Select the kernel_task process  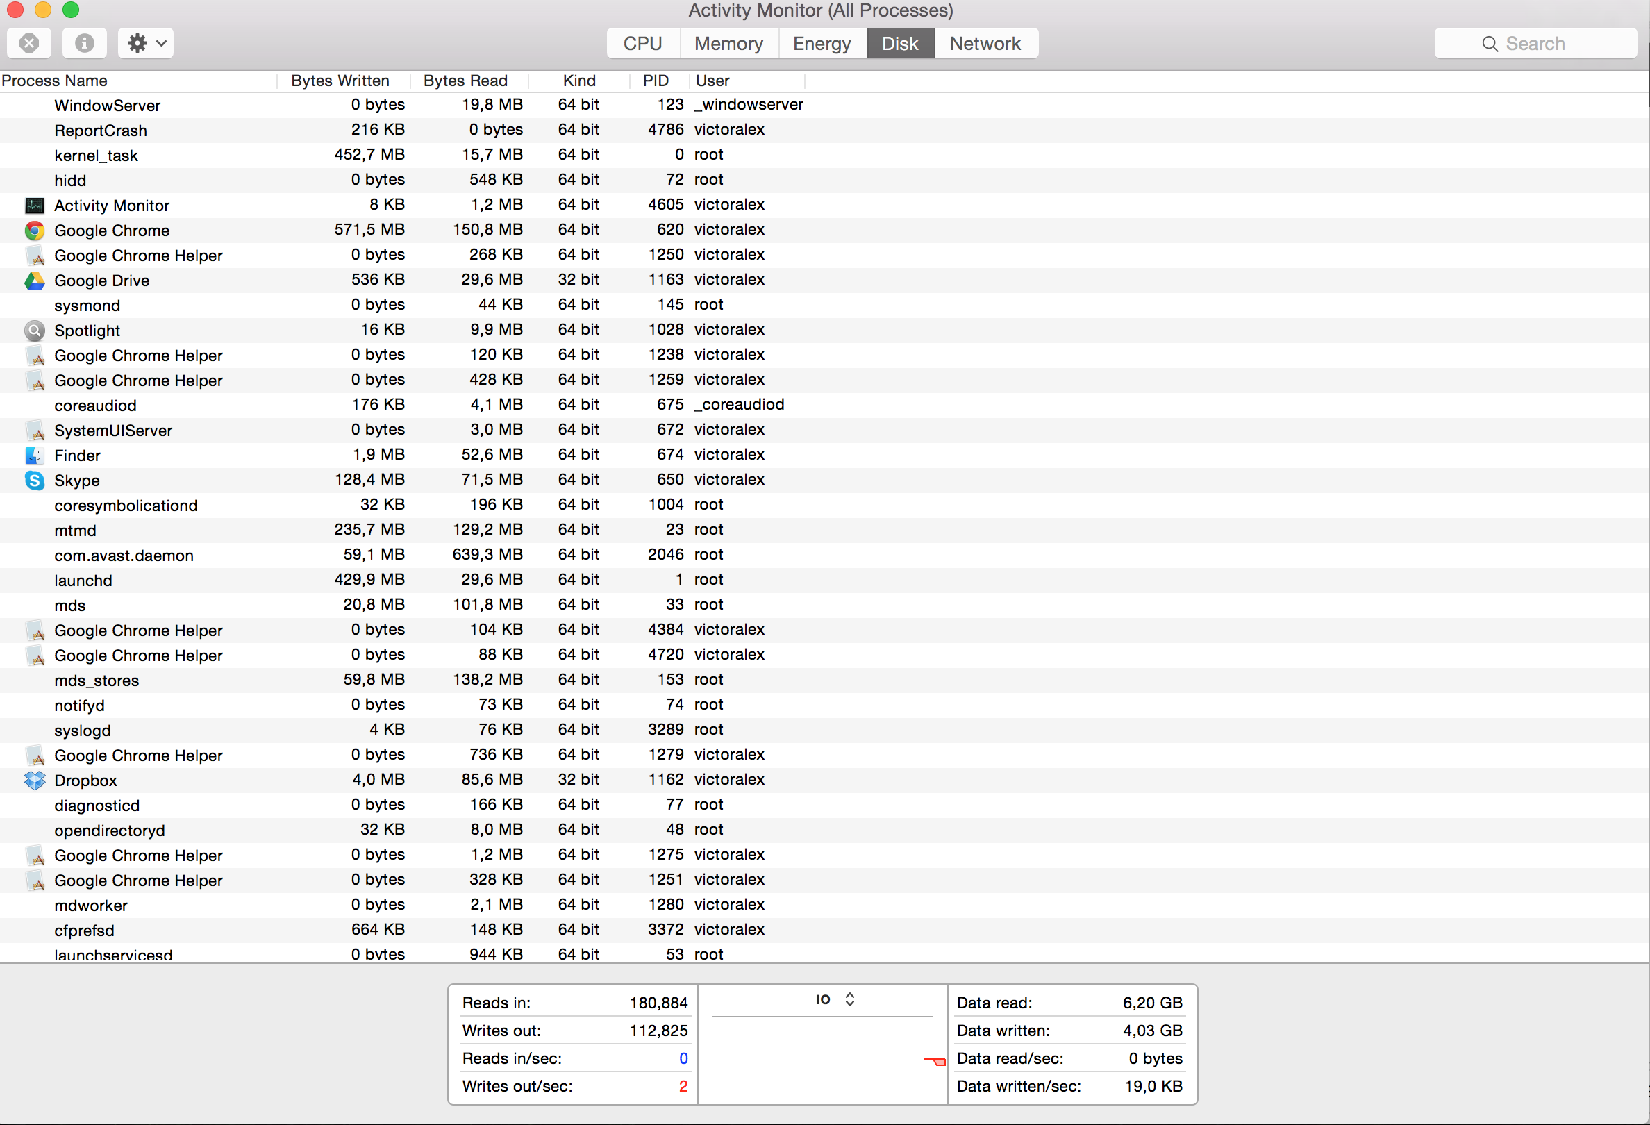[824, 156]
